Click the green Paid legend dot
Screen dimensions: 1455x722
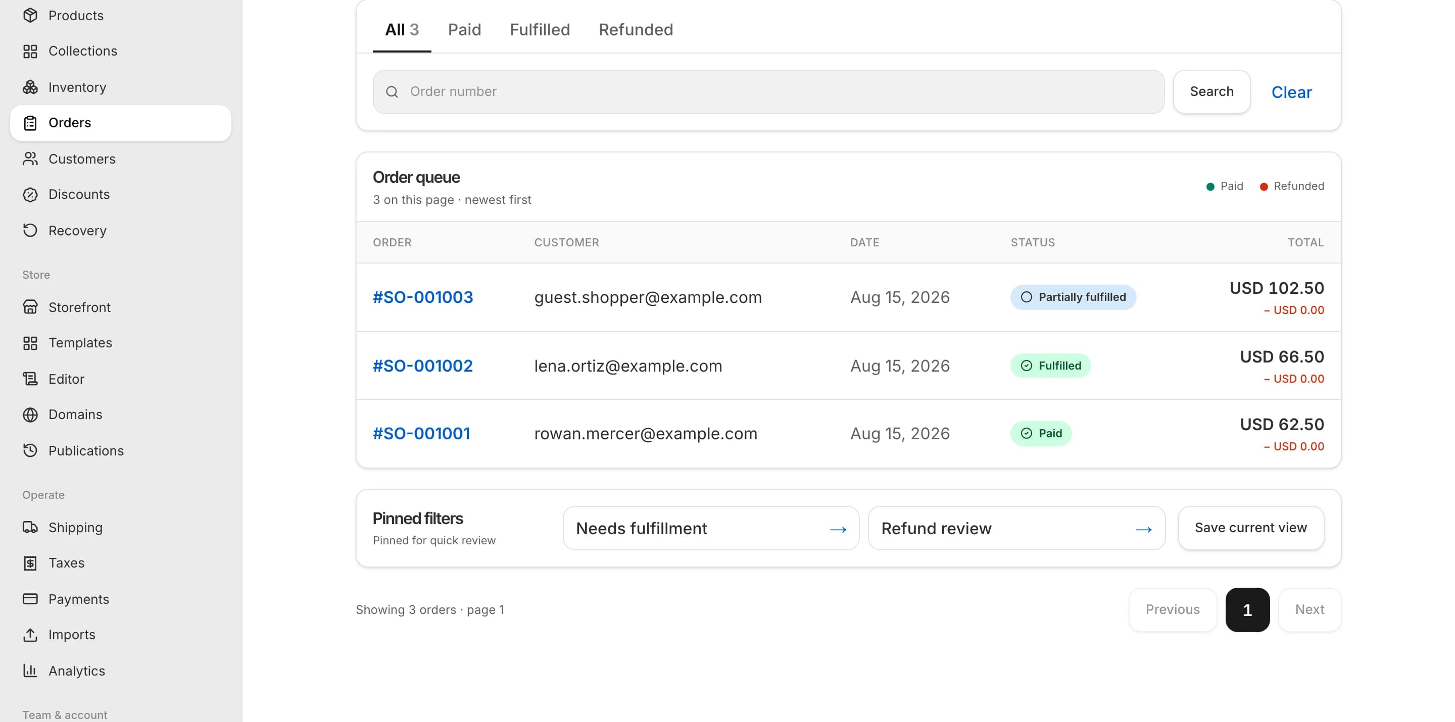tap(1210, 187)
